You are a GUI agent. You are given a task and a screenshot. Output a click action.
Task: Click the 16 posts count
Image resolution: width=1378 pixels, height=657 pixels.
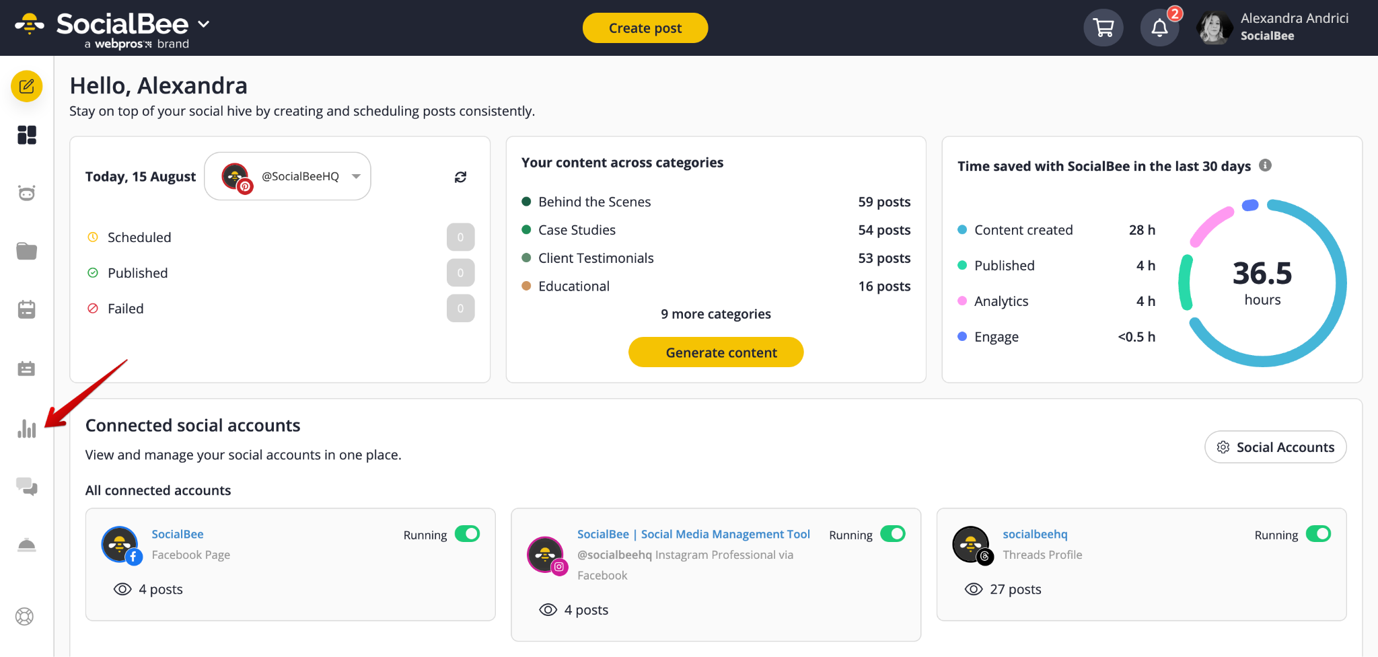click(884, 286)
